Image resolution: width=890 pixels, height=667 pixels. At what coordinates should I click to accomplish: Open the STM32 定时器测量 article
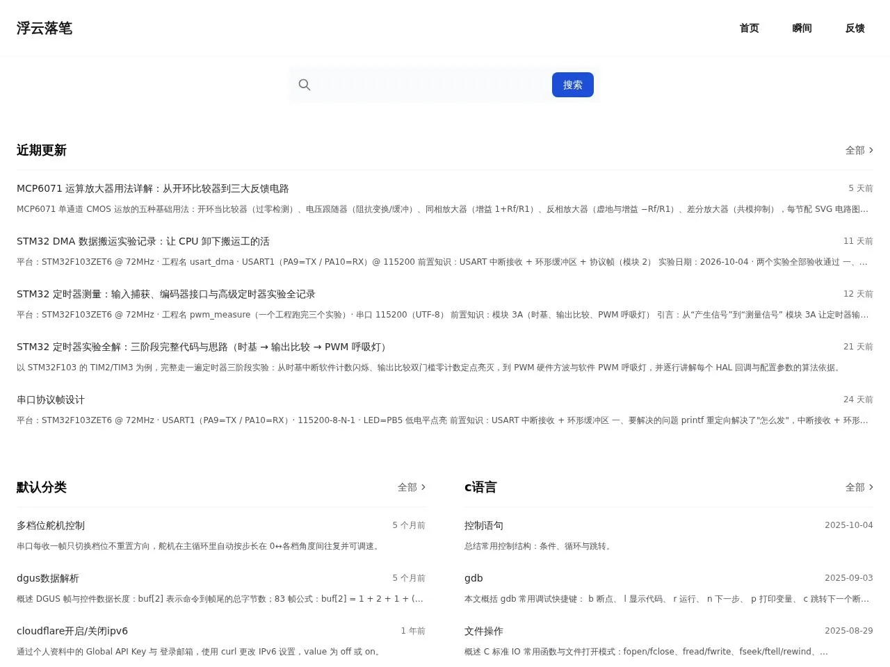166,294
